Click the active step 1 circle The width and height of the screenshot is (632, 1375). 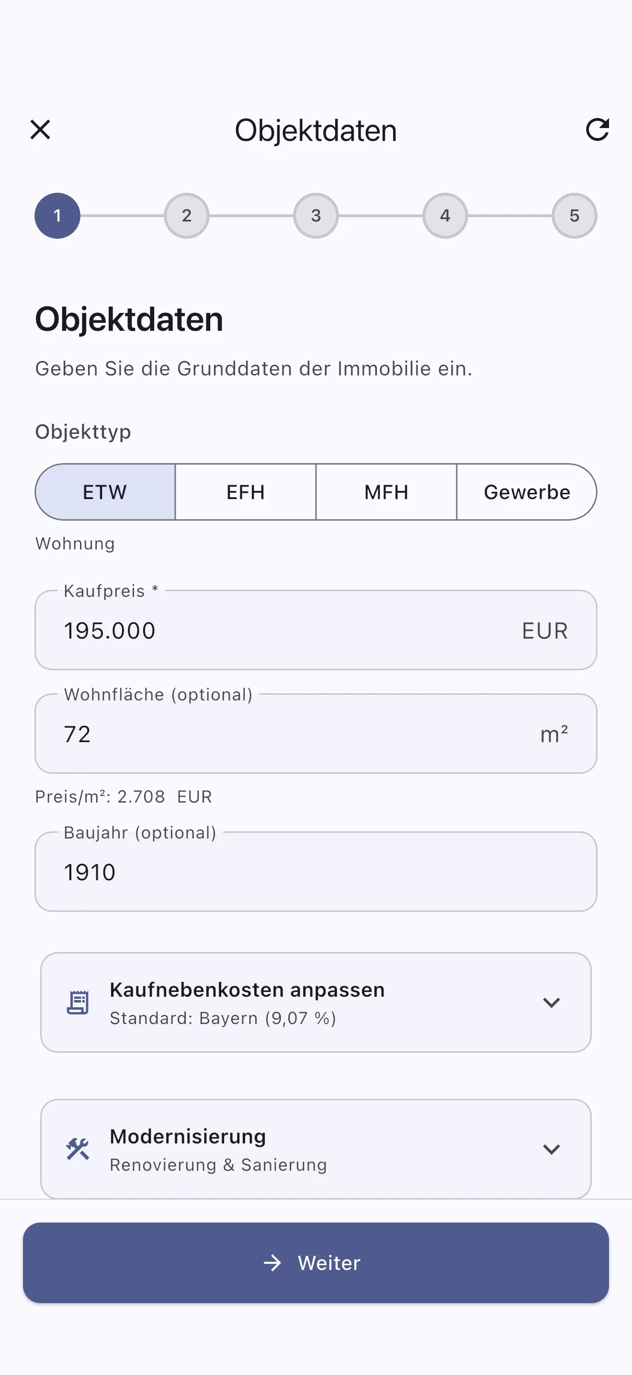57,216
